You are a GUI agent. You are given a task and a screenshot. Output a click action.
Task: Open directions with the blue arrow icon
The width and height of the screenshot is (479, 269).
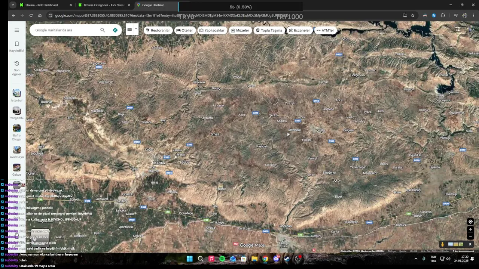115,30
